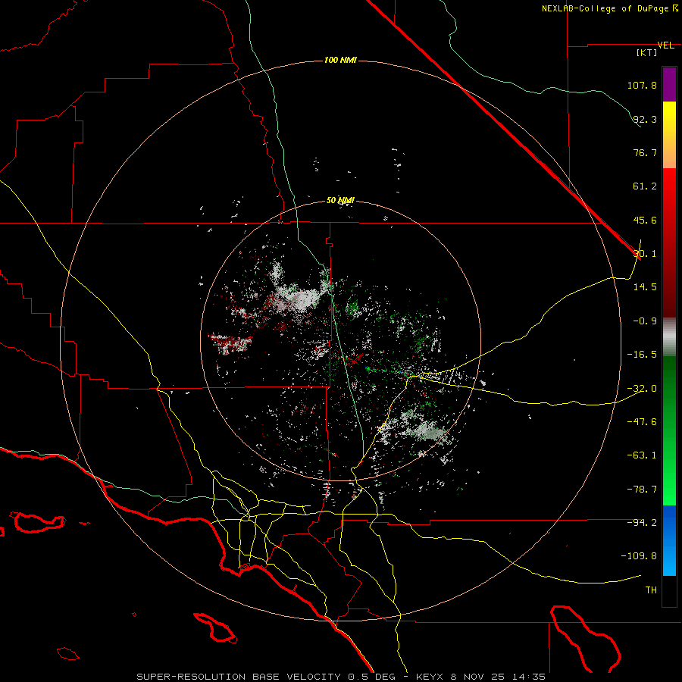
Task: Click the 61.2 velocity scale value
Action: pos(645,186)
